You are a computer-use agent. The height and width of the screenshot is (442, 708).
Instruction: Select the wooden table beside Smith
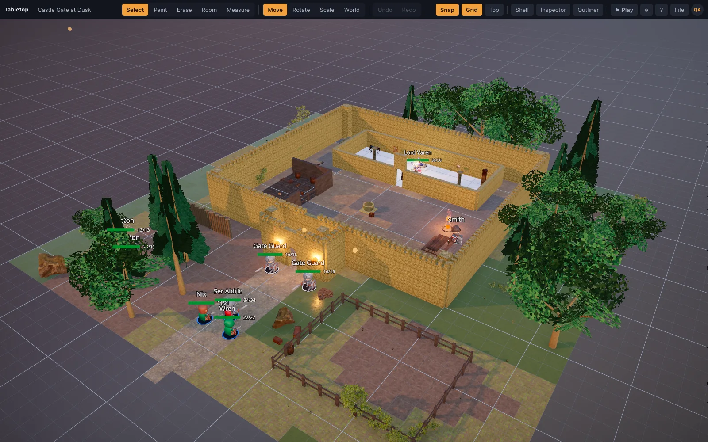coord(436,244)
